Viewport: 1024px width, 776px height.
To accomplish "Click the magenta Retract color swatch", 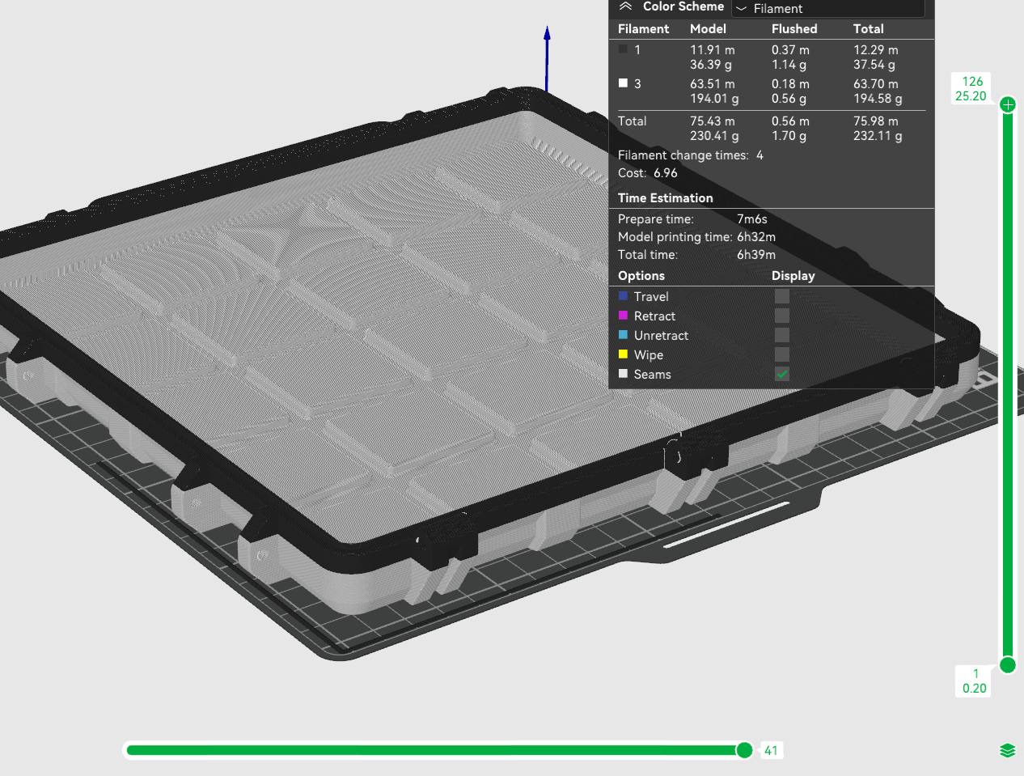I will tap(623, 315).
